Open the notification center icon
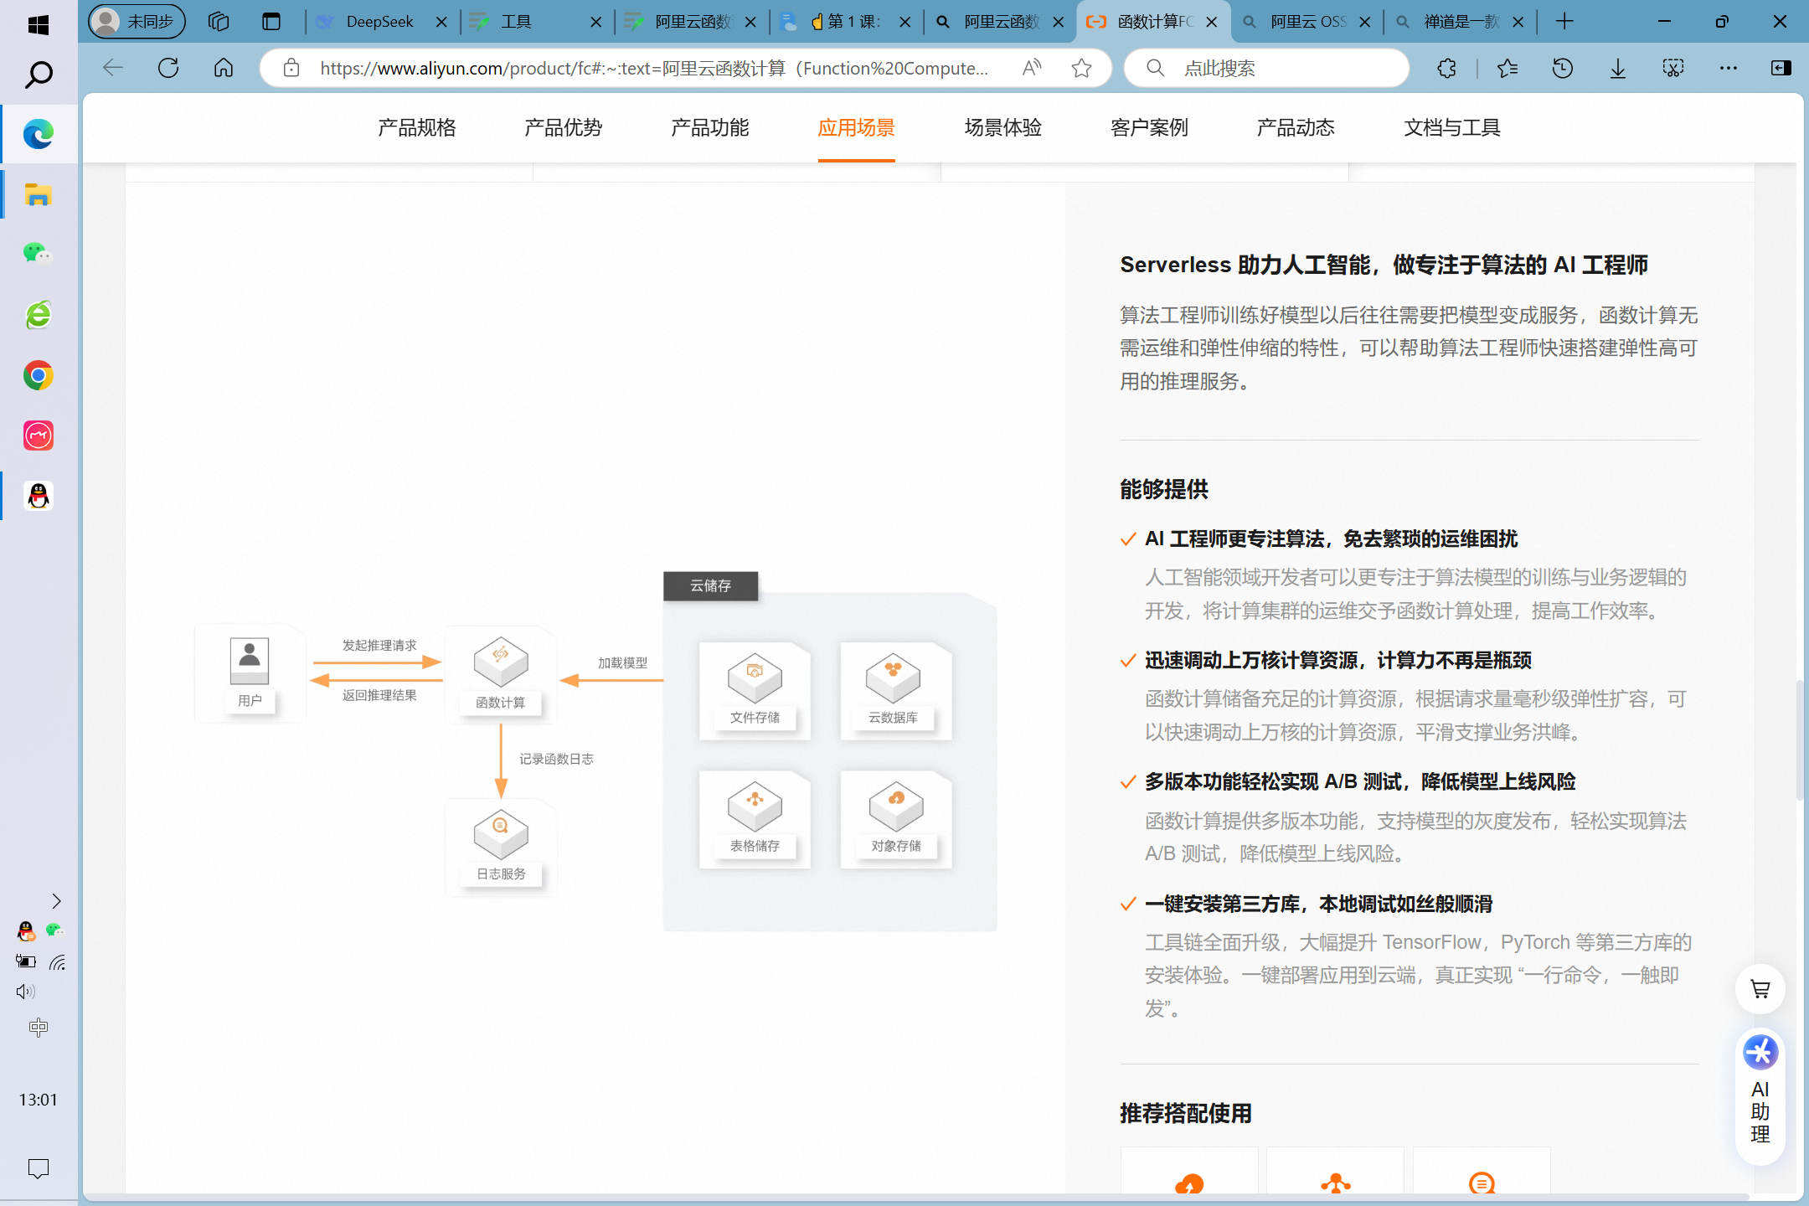 click(x=39, y=1168)
